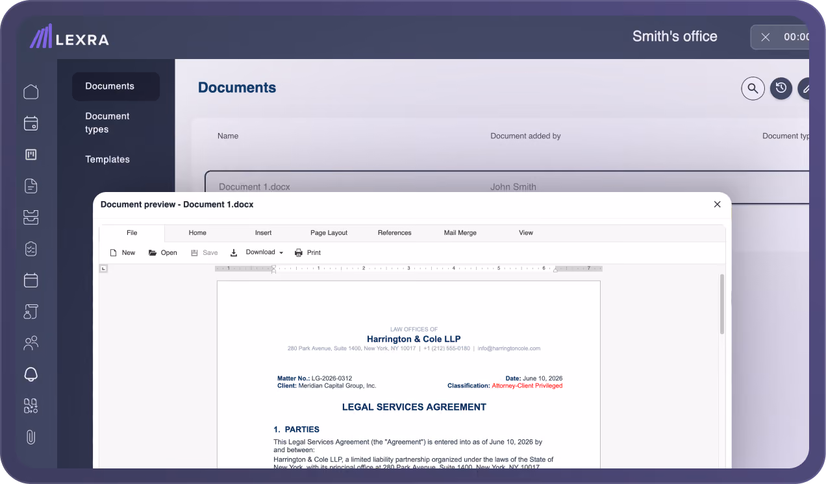Click the red Attorney-Client Privileged text
The image size is (826, 484).
[x=527, y=386]
